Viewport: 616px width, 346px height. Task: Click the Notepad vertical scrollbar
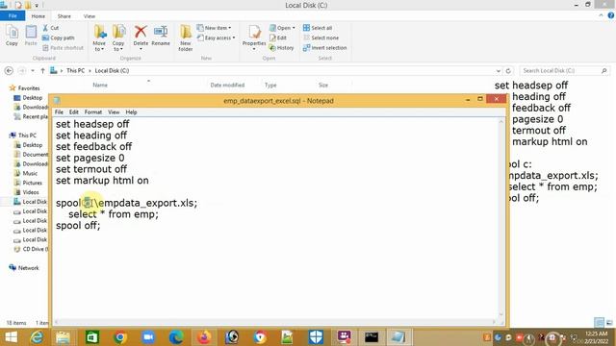[500, 218]
